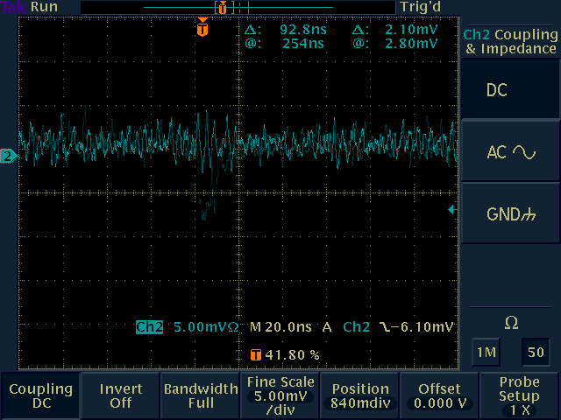Image resolution: width=561 pixels, height=420 pixels.
Task: Select Position 840mdiv menu item
Action: click(x=360, y=395)
